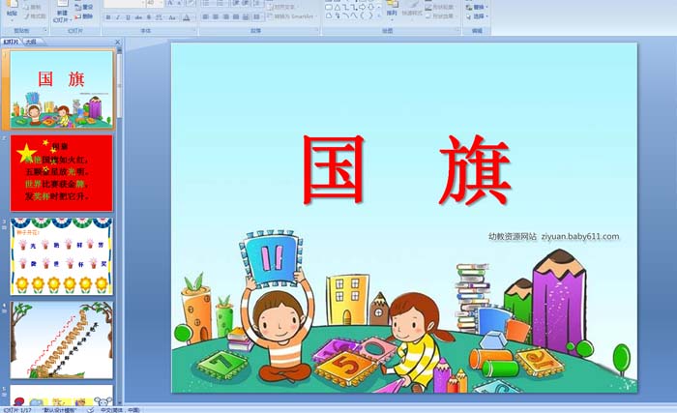Open the Paragraph group dialog launcher
Screen dimensions: 677x413
317,29
